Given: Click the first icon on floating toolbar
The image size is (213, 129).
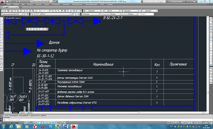Looking at the screenshot, I should click(28, 29).
